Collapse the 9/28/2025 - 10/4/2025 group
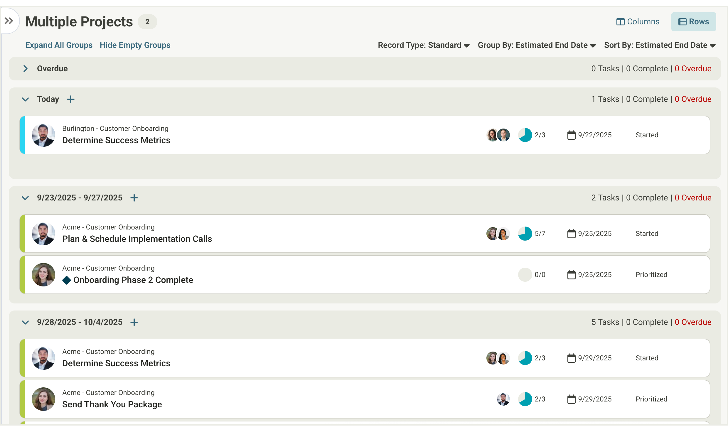 [x=26, y=322]
